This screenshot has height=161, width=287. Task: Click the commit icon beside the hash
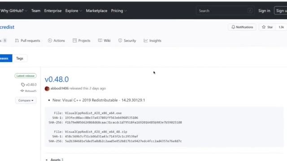(22, 91)
